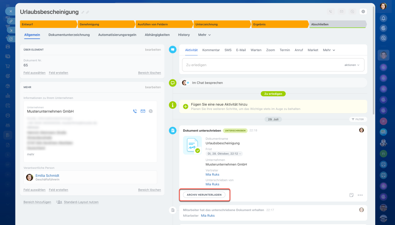Open Emilia Schmidt's profile link
Screen dimensions: 395x225
47,175
